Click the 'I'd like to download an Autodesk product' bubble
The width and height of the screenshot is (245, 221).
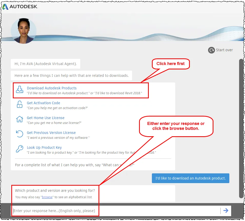point(190,178)
